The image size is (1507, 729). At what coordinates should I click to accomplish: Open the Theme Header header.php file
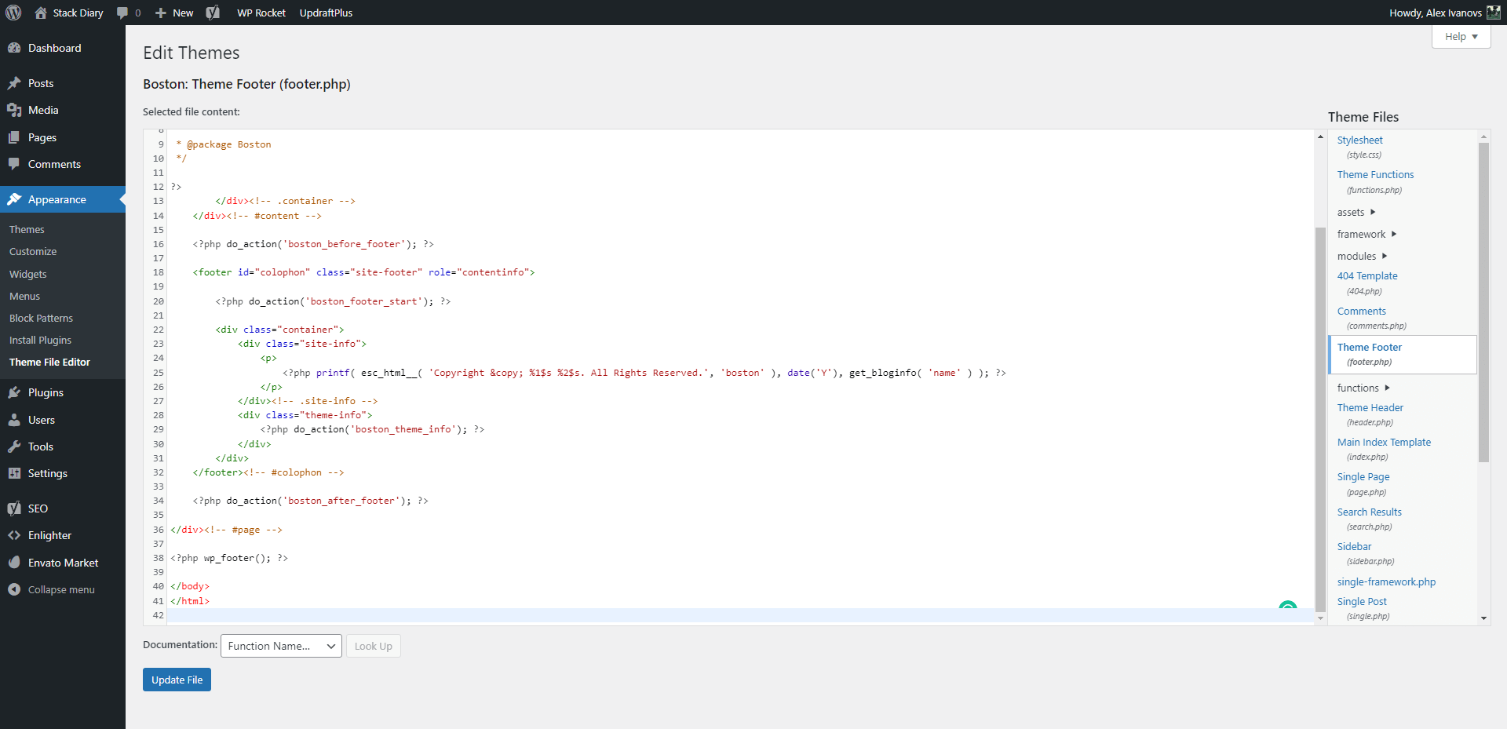coord(1370,407)
